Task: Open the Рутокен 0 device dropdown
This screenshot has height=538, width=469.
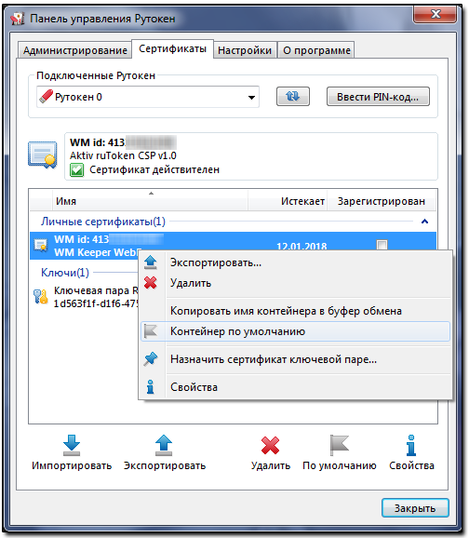Action: click(x=148, y=97)
